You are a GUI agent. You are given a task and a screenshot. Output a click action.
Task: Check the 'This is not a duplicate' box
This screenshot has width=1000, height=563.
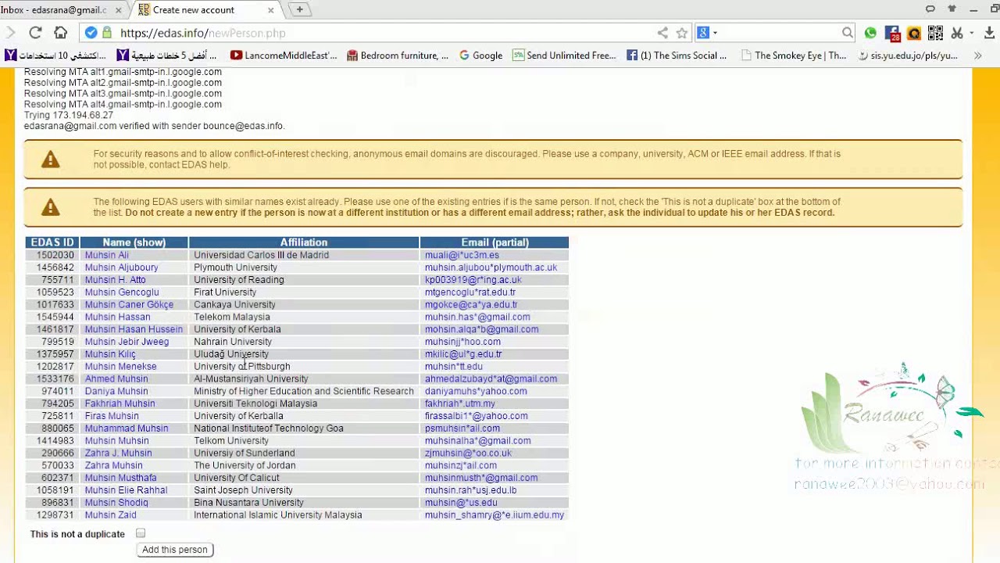pos(141,533)
